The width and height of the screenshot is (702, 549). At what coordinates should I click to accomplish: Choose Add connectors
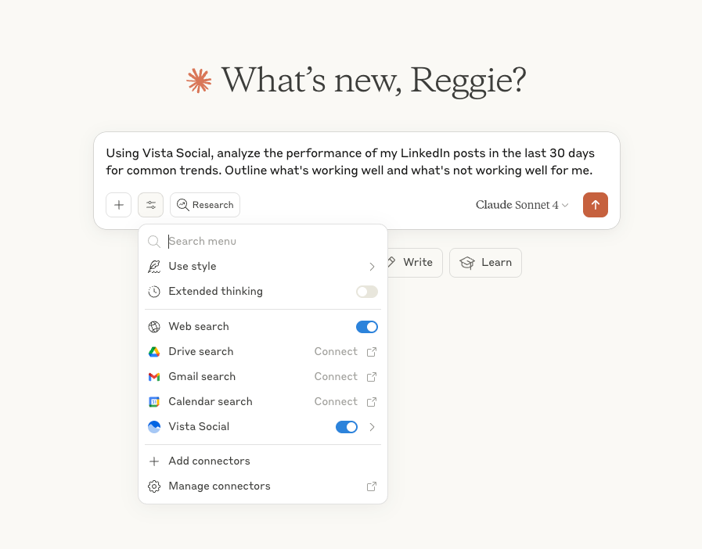click(208, 461)
